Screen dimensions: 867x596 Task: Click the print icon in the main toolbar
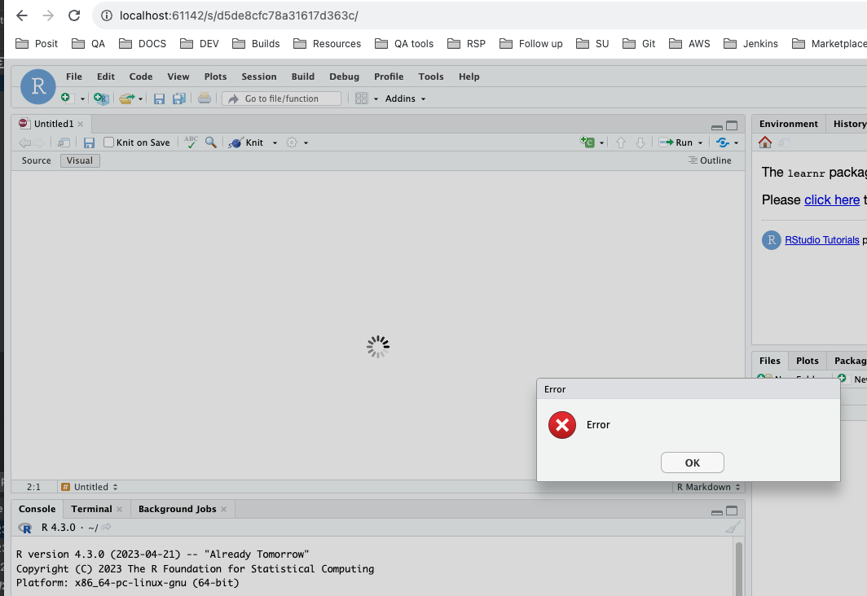tap(205, 98)
